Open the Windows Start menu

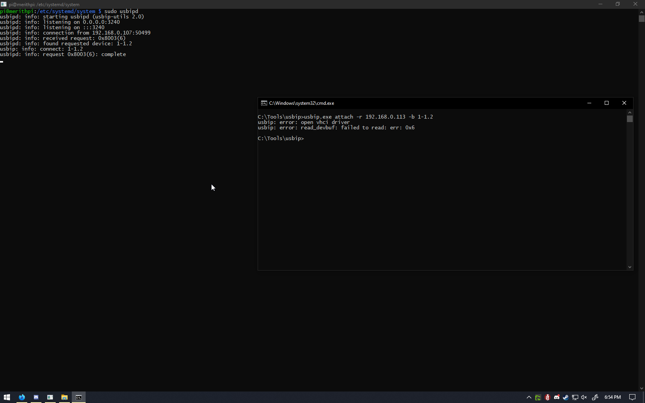7,397
